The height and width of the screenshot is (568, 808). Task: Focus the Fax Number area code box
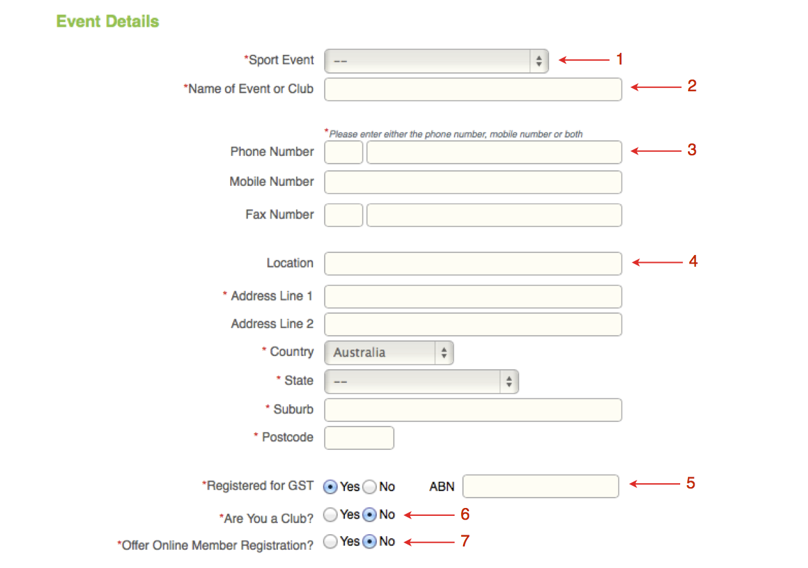[x=344, y=215]
